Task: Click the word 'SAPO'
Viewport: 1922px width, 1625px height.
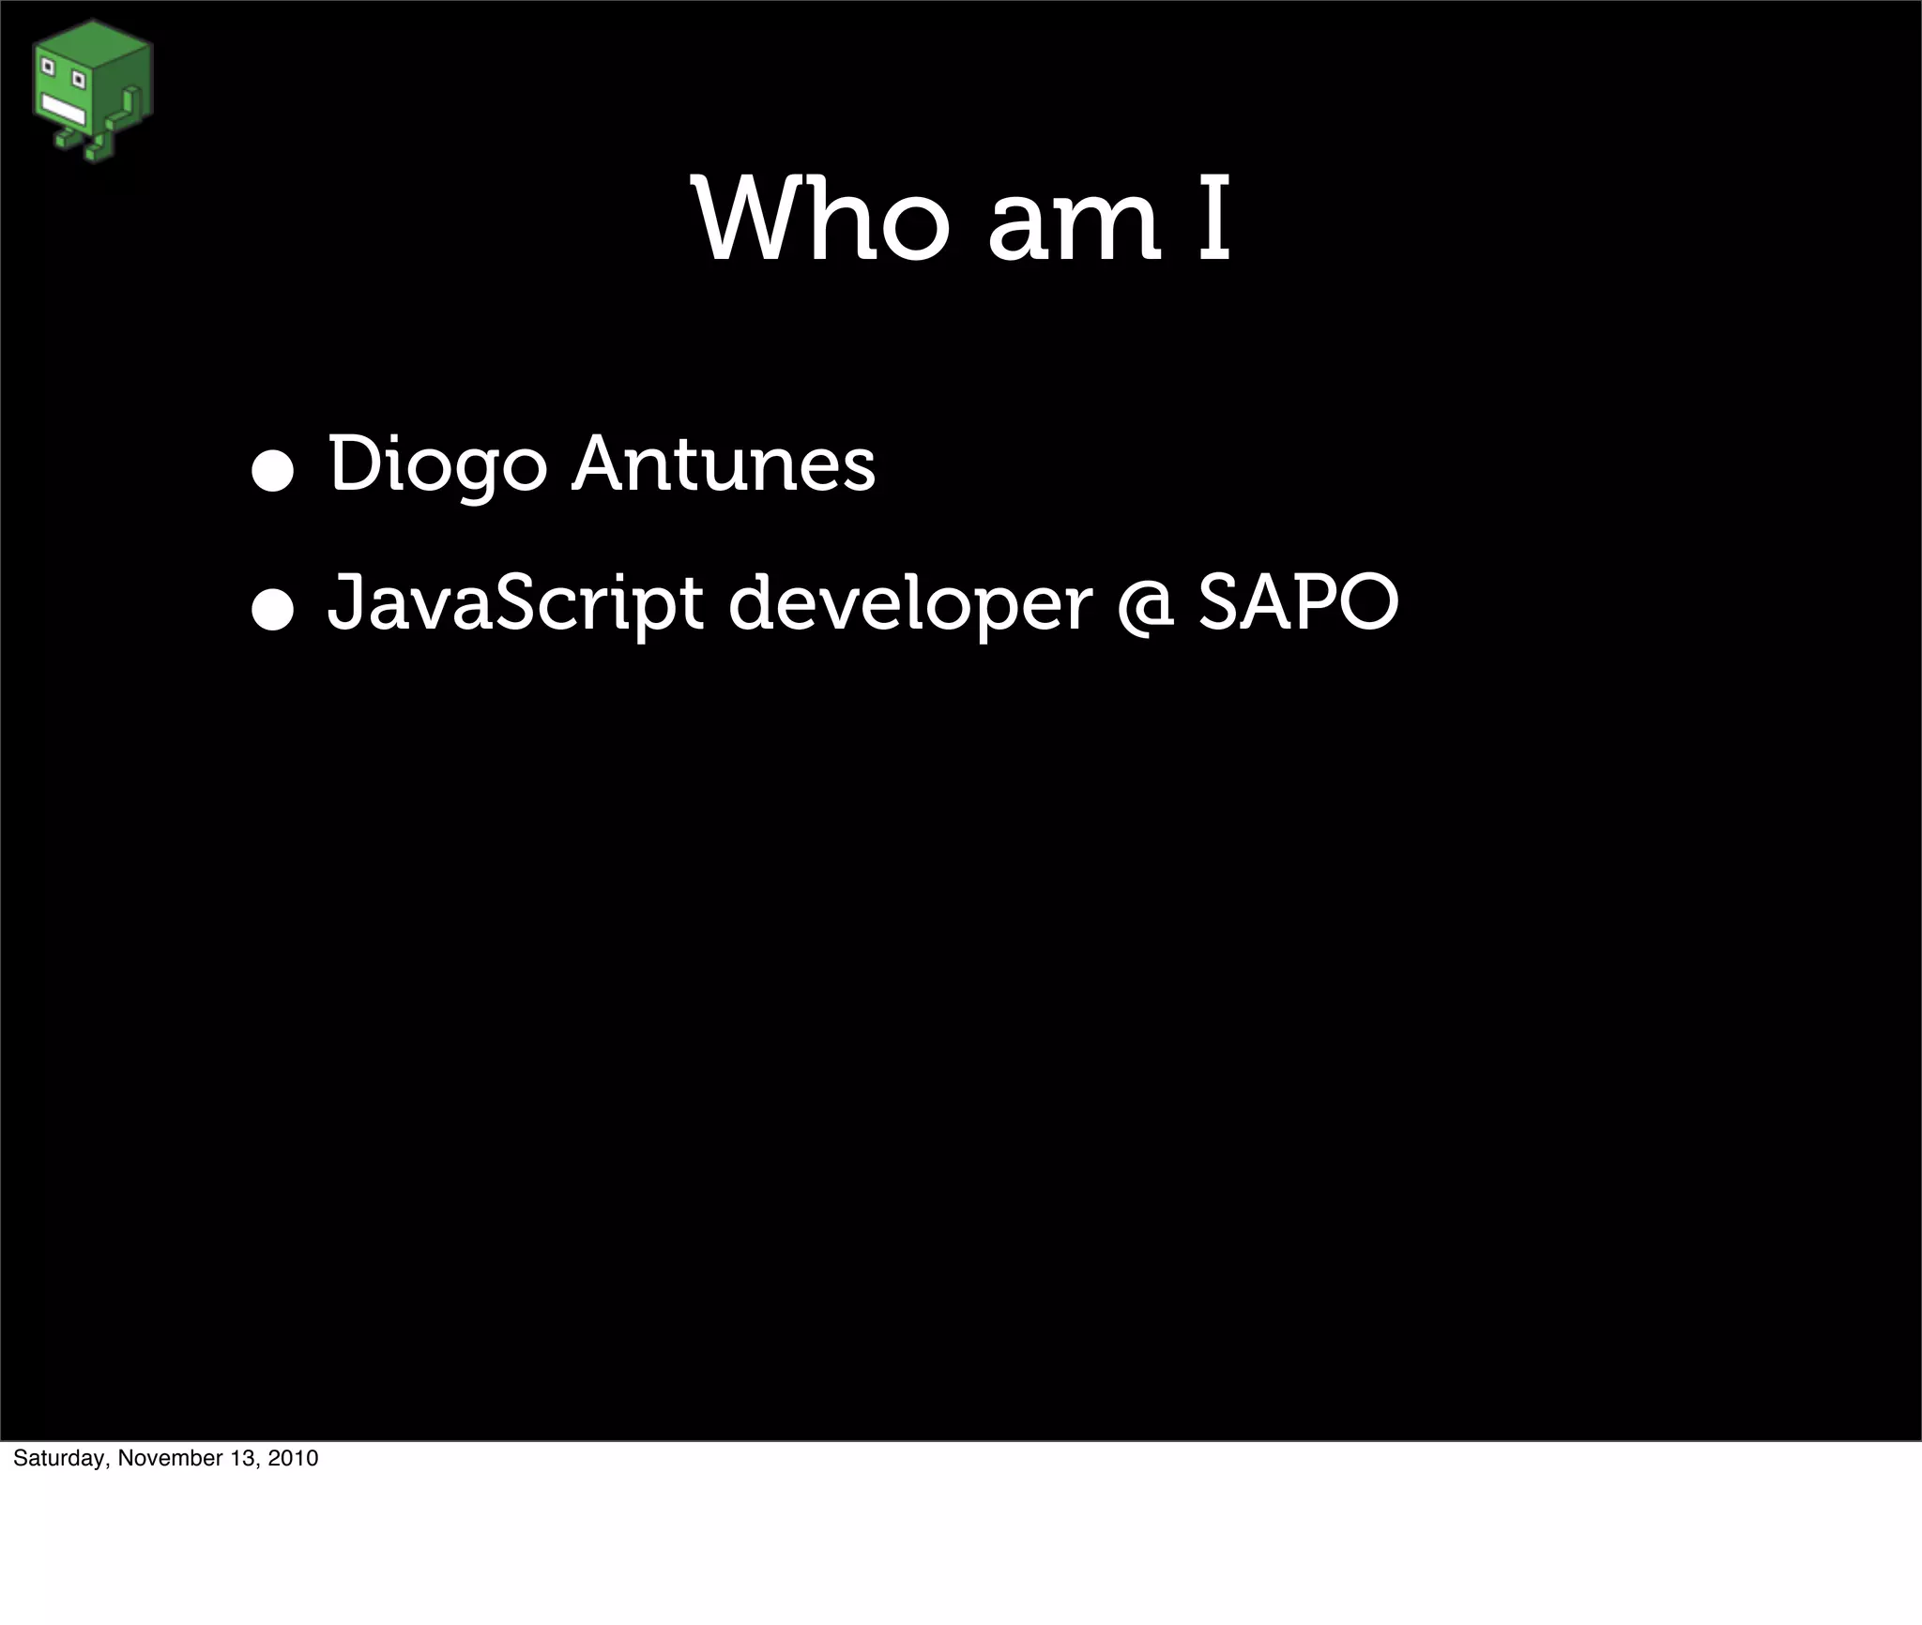Action: (1299, 602)
